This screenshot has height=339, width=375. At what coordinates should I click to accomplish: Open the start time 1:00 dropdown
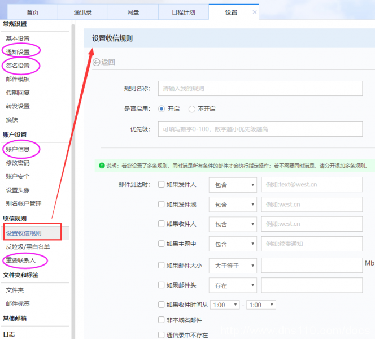(225, 305)
